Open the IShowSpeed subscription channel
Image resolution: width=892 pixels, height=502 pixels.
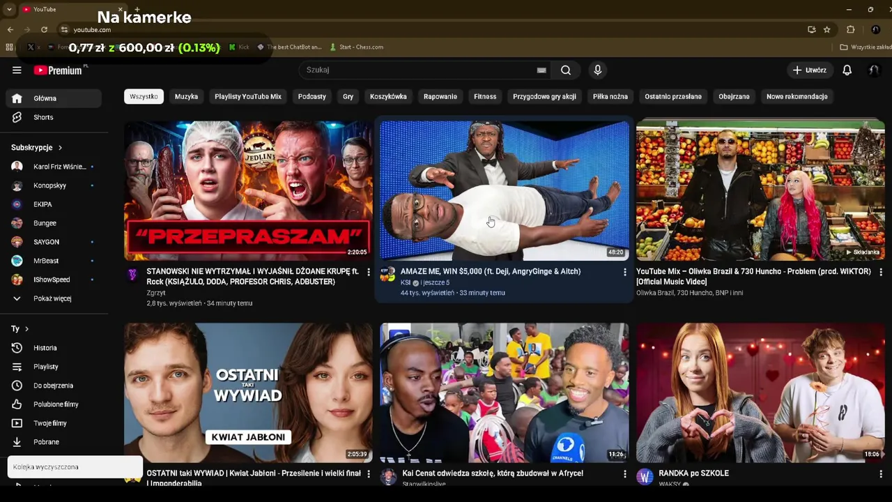point(54,280)
